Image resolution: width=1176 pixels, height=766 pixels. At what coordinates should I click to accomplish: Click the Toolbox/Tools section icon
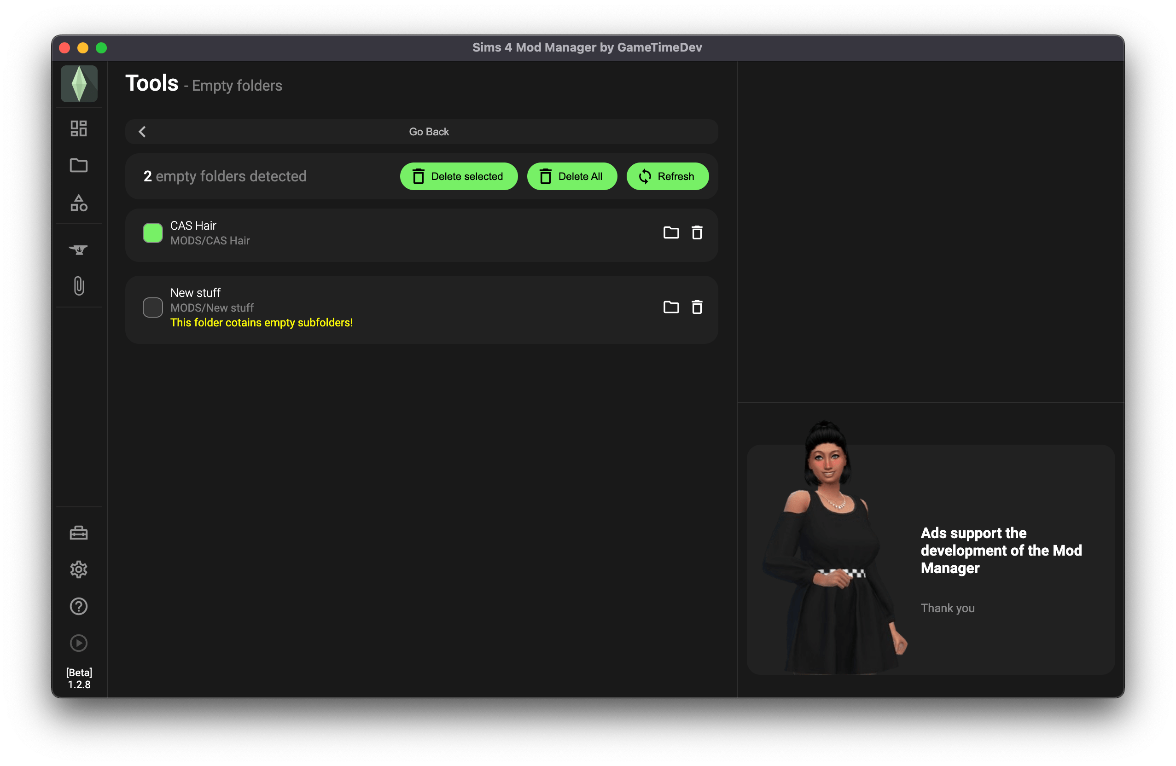77,532
